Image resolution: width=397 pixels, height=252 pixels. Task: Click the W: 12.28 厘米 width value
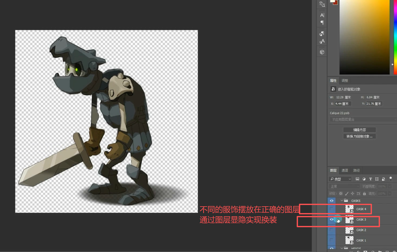[x=344, y=97]
